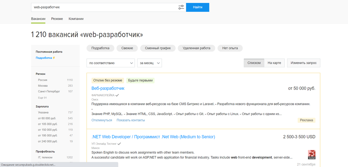Screen dimensions: 348x167
Task: Switch to the Компании tab
Action: [x=76, y=18]
